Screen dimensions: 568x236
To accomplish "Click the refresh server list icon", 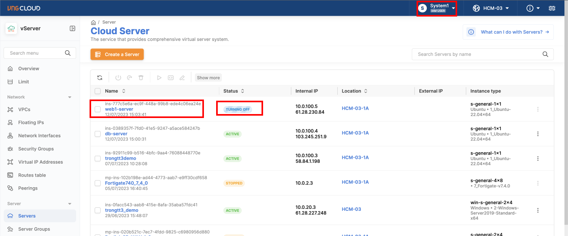I will point(100,78).
